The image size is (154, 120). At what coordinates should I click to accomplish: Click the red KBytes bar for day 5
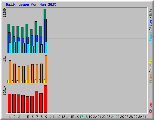(27, 105)
